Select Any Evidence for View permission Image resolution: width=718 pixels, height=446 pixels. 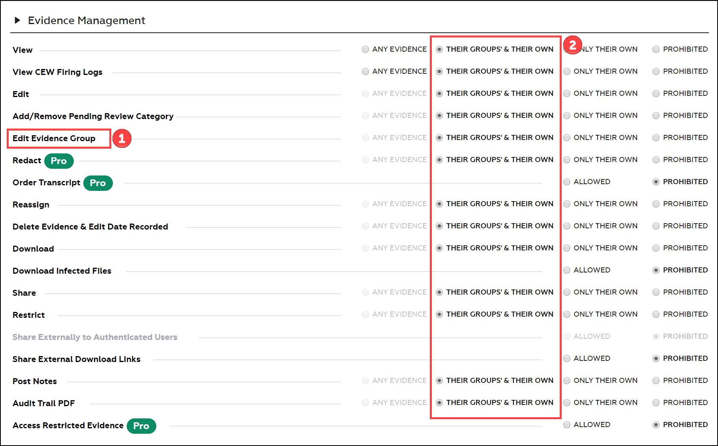pos(366,49)
